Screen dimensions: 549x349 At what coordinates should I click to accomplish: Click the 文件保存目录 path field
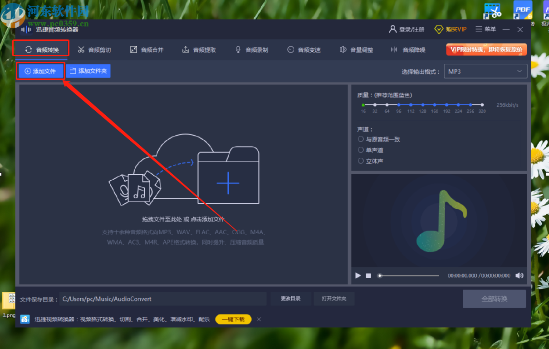pyautogui.click(x=163, y=299)
